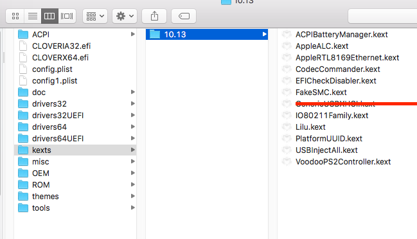The image size is (417, 239).
Task: Expand the doc folder arrow
Action: pos(132,92)
